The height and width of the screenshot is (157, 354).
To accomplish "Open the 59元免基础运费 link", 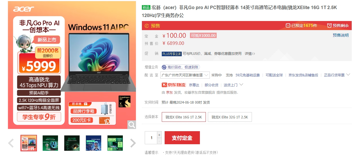I will [248, 75].
